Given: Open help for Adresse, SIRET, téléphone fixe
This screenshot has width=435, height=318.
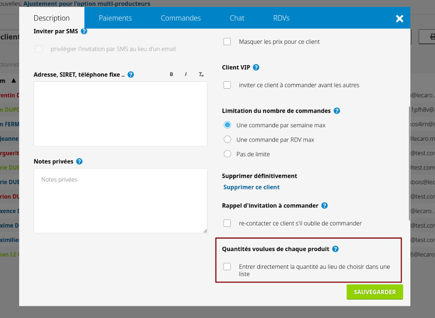Looking at the screenshot, I should click(130, 75).
